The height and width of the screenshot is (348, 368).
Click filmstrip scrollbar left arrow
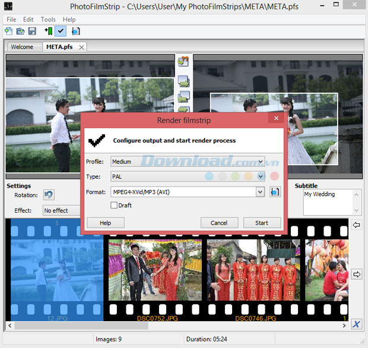tap(10, 325)
